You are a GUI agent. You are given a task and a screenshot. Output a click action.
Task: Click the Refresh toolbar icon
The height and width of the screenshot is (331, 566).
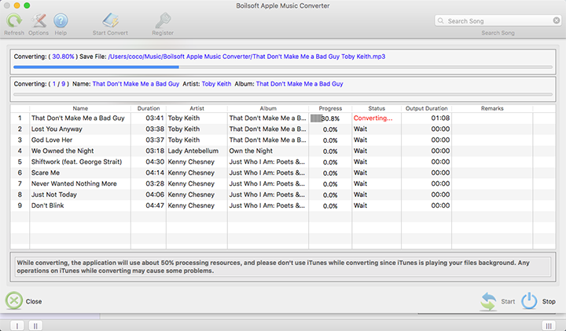[13, 21]
